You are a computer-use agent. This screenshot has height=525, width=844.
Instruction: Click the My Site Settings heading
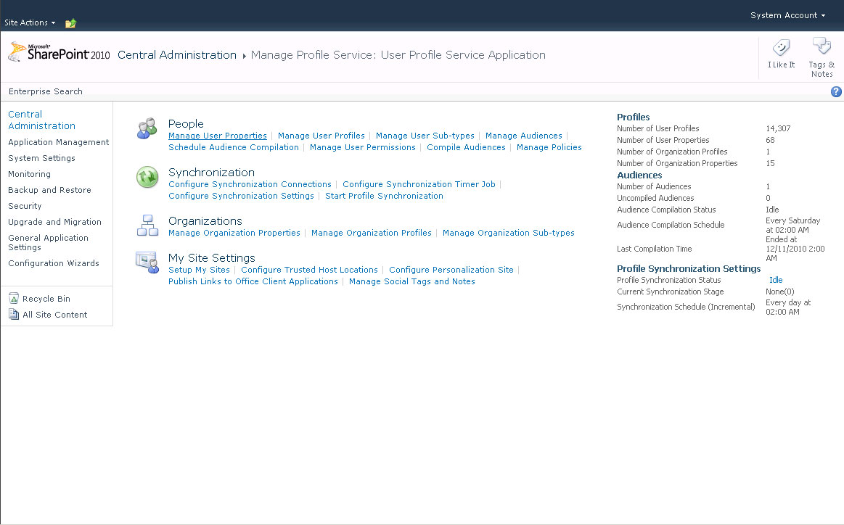pos(211,257)
